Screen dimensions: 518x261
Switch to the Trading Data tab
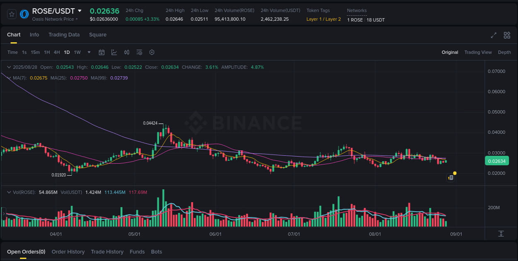(64, 35)
